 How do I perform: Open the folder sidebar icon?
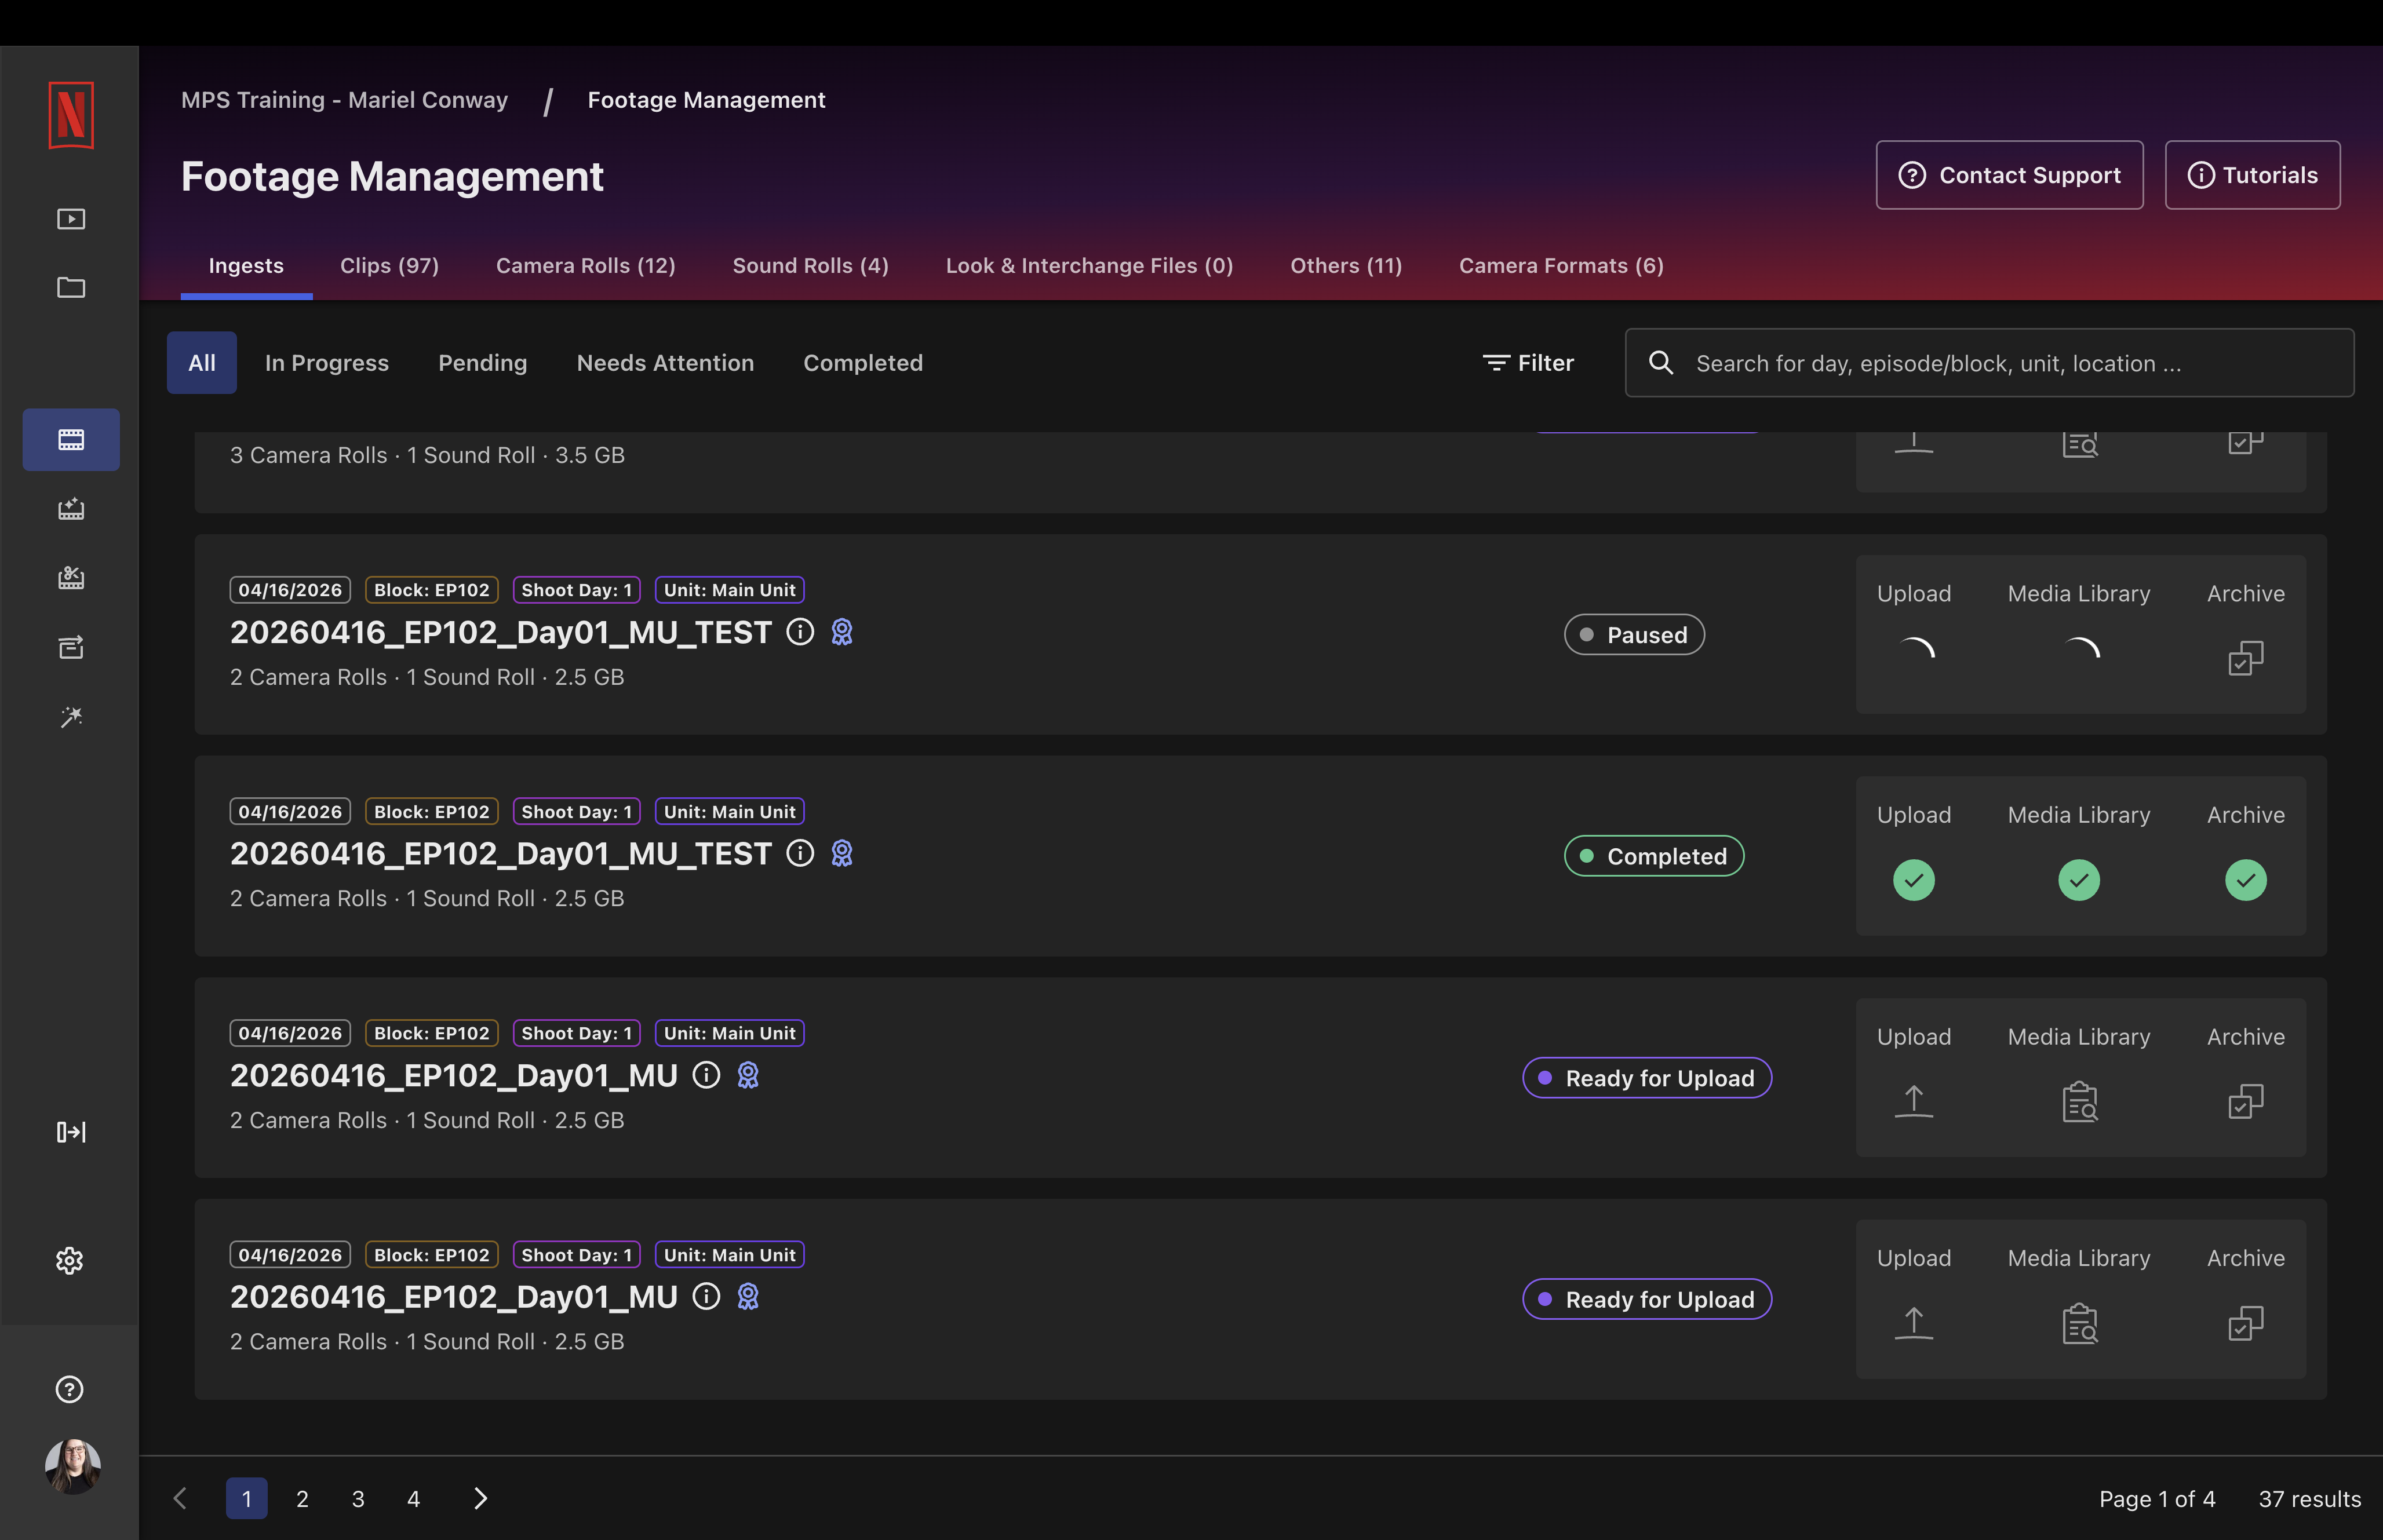(71, 288)
